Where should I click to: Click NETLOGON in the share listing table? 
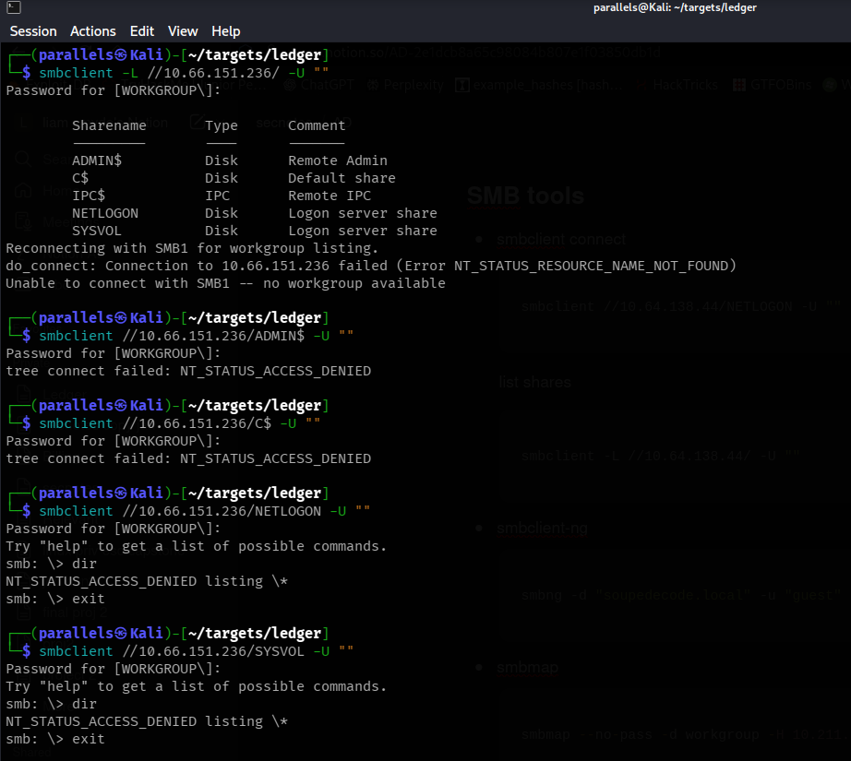pyautogui.click(x=105, y=213)
